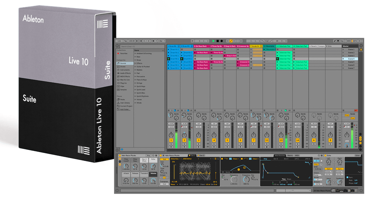The image size is (386, 200).
Task: Enable the MIDI map mode button
Action: coord(348,41)
